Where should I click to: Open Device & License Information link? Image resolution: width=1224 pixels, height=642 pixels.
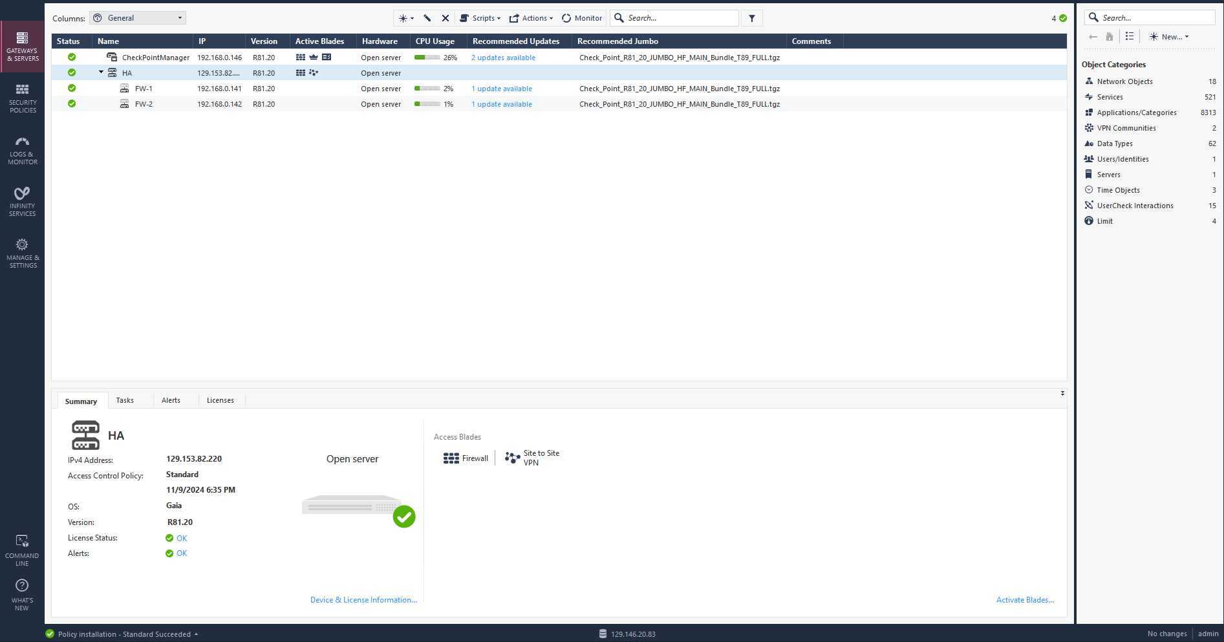(x=363, y=600)
